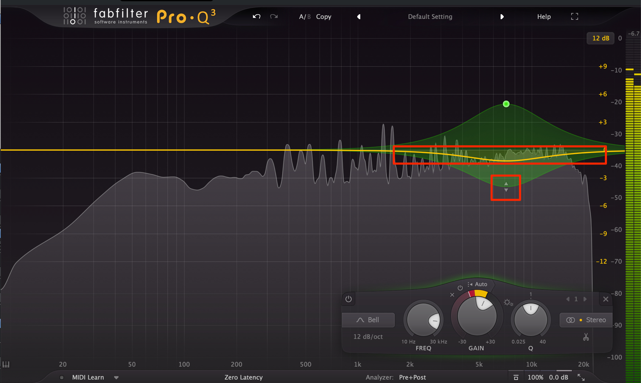Screen dimensions: 641x383
Task: Click the 10k frequency axis label
Action: pos(531,364)
